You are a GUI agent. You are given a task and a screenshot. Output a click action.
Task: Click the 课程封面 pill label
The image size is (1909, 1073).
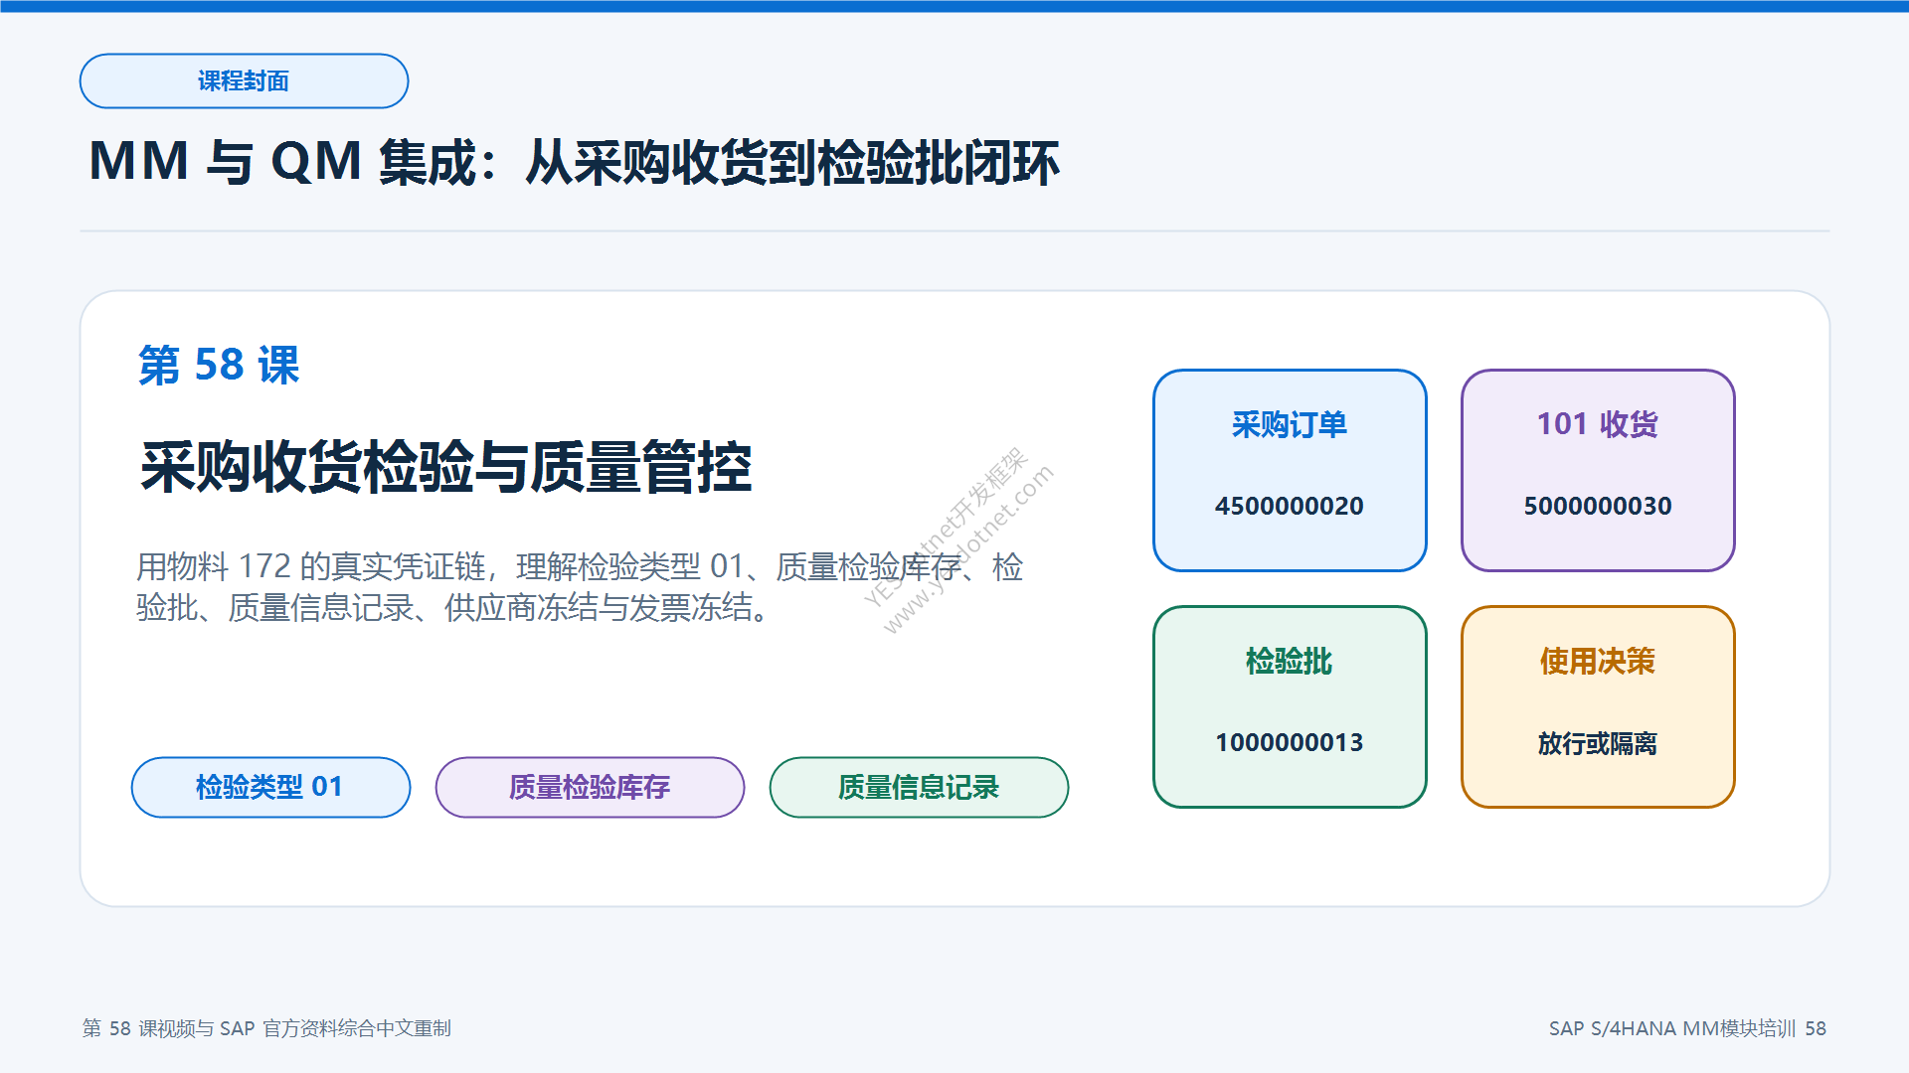(244, 80)
